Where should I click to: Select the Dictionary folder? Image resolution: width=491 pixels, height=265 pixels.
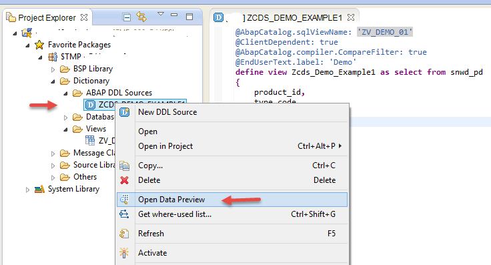pyautogui.click(x=91, y=81)
